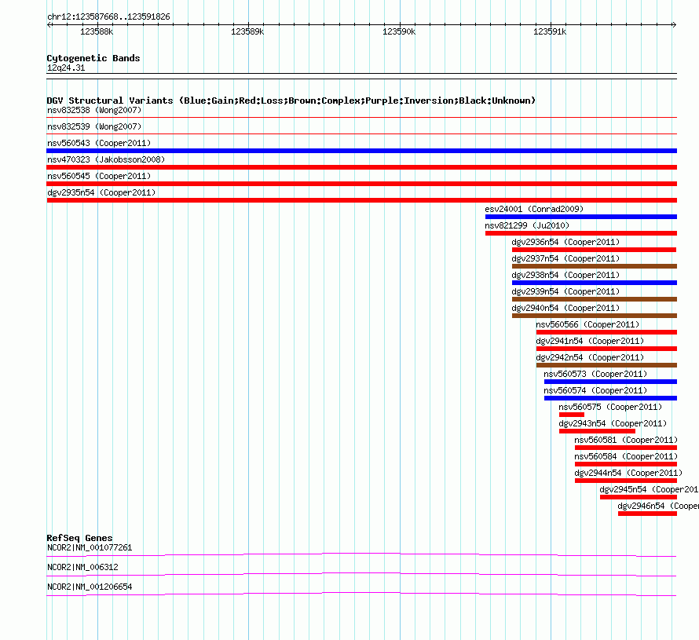
Task: Open the nsv560543 (Cooper2011) label
Action: [99, 143]
